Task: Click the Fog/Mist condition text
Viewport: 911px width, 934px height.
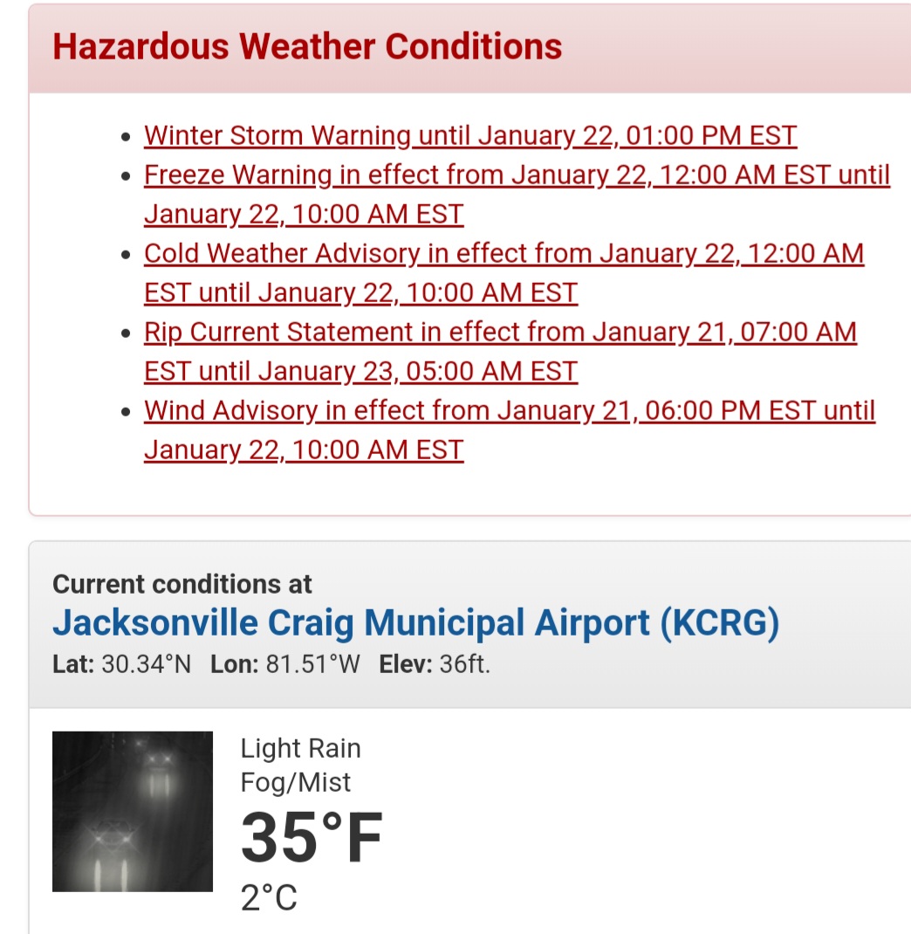Action: pyautogui.click(x=295, y=782)
